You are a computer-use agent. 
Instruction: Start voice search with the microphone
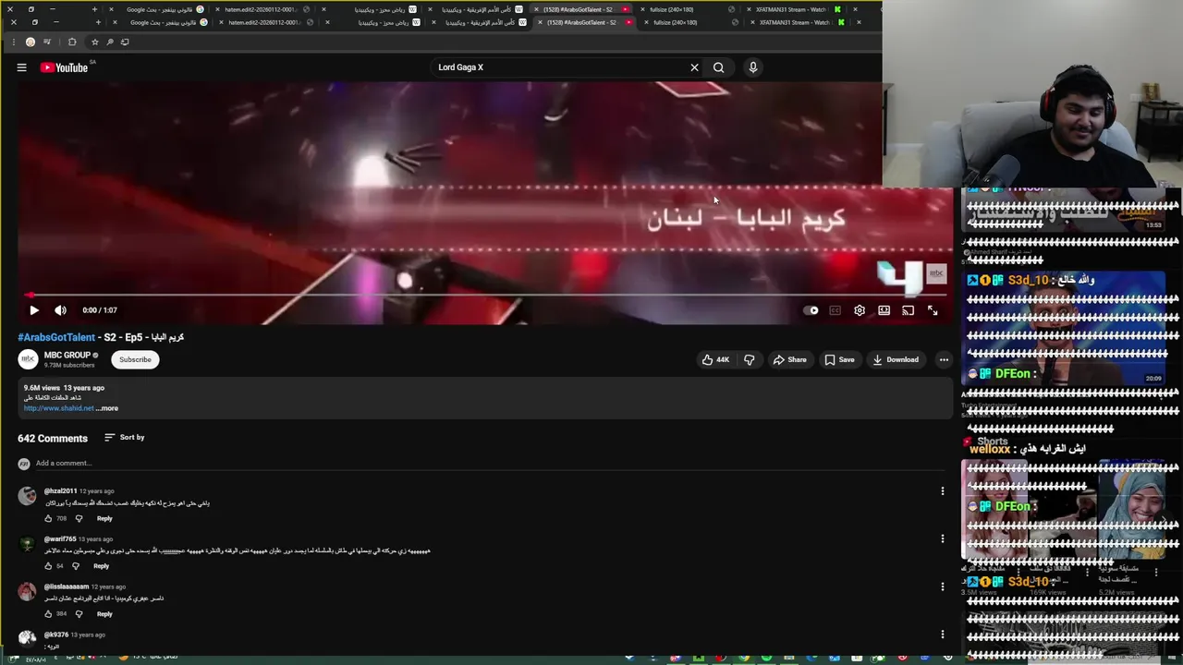click(752, 67)
